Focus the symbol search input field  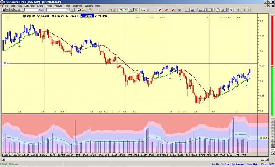coord(31,10)
